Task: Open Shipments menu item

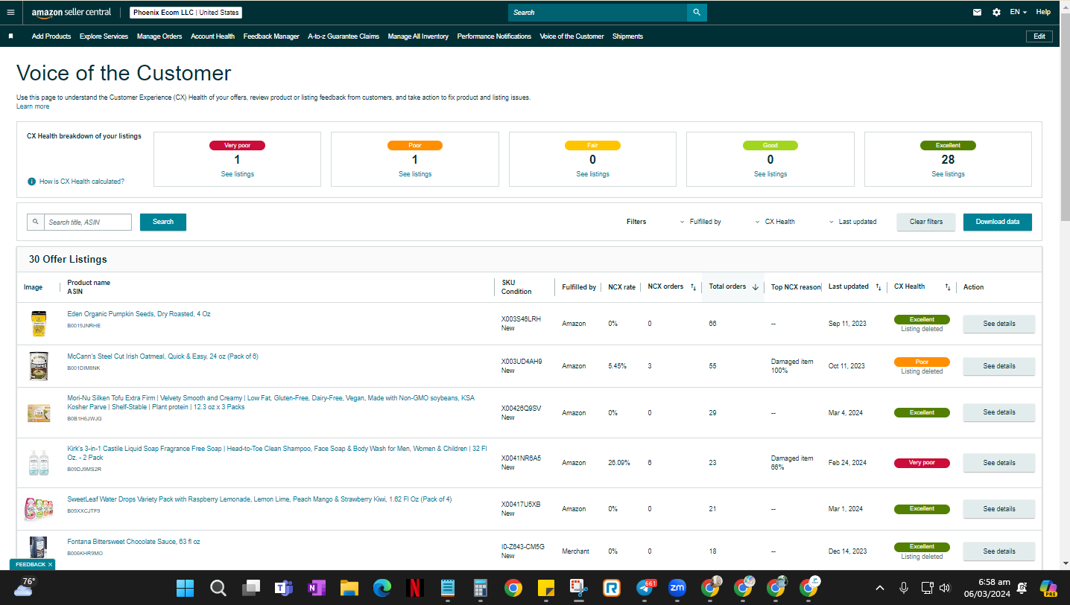Action: tap(627, 36)
